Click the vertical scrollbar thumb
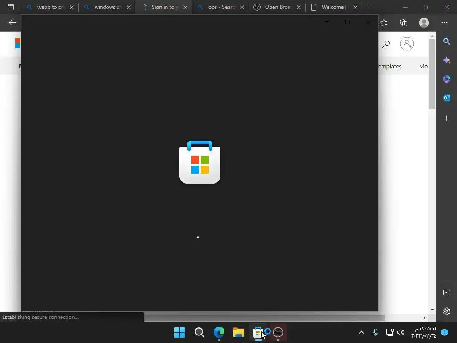This screenshot has width=457, height=343. tap(432, 74)
